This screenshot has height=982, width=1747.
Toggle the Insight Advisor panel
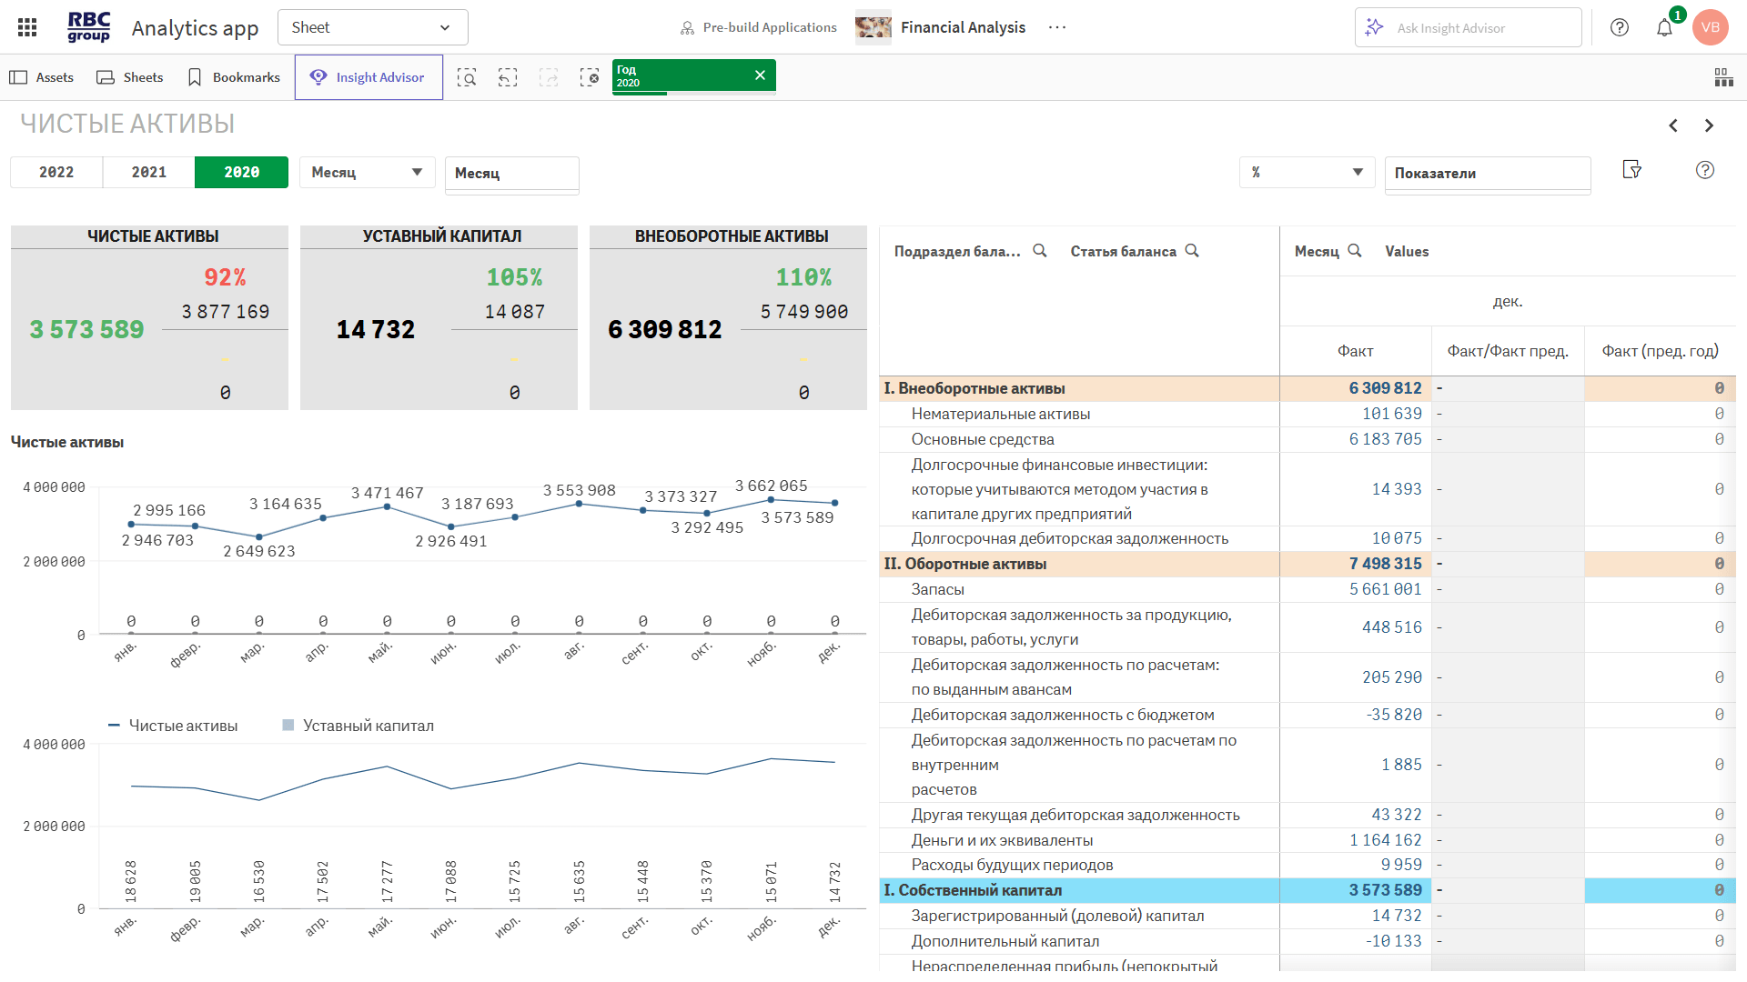point(369,77)
